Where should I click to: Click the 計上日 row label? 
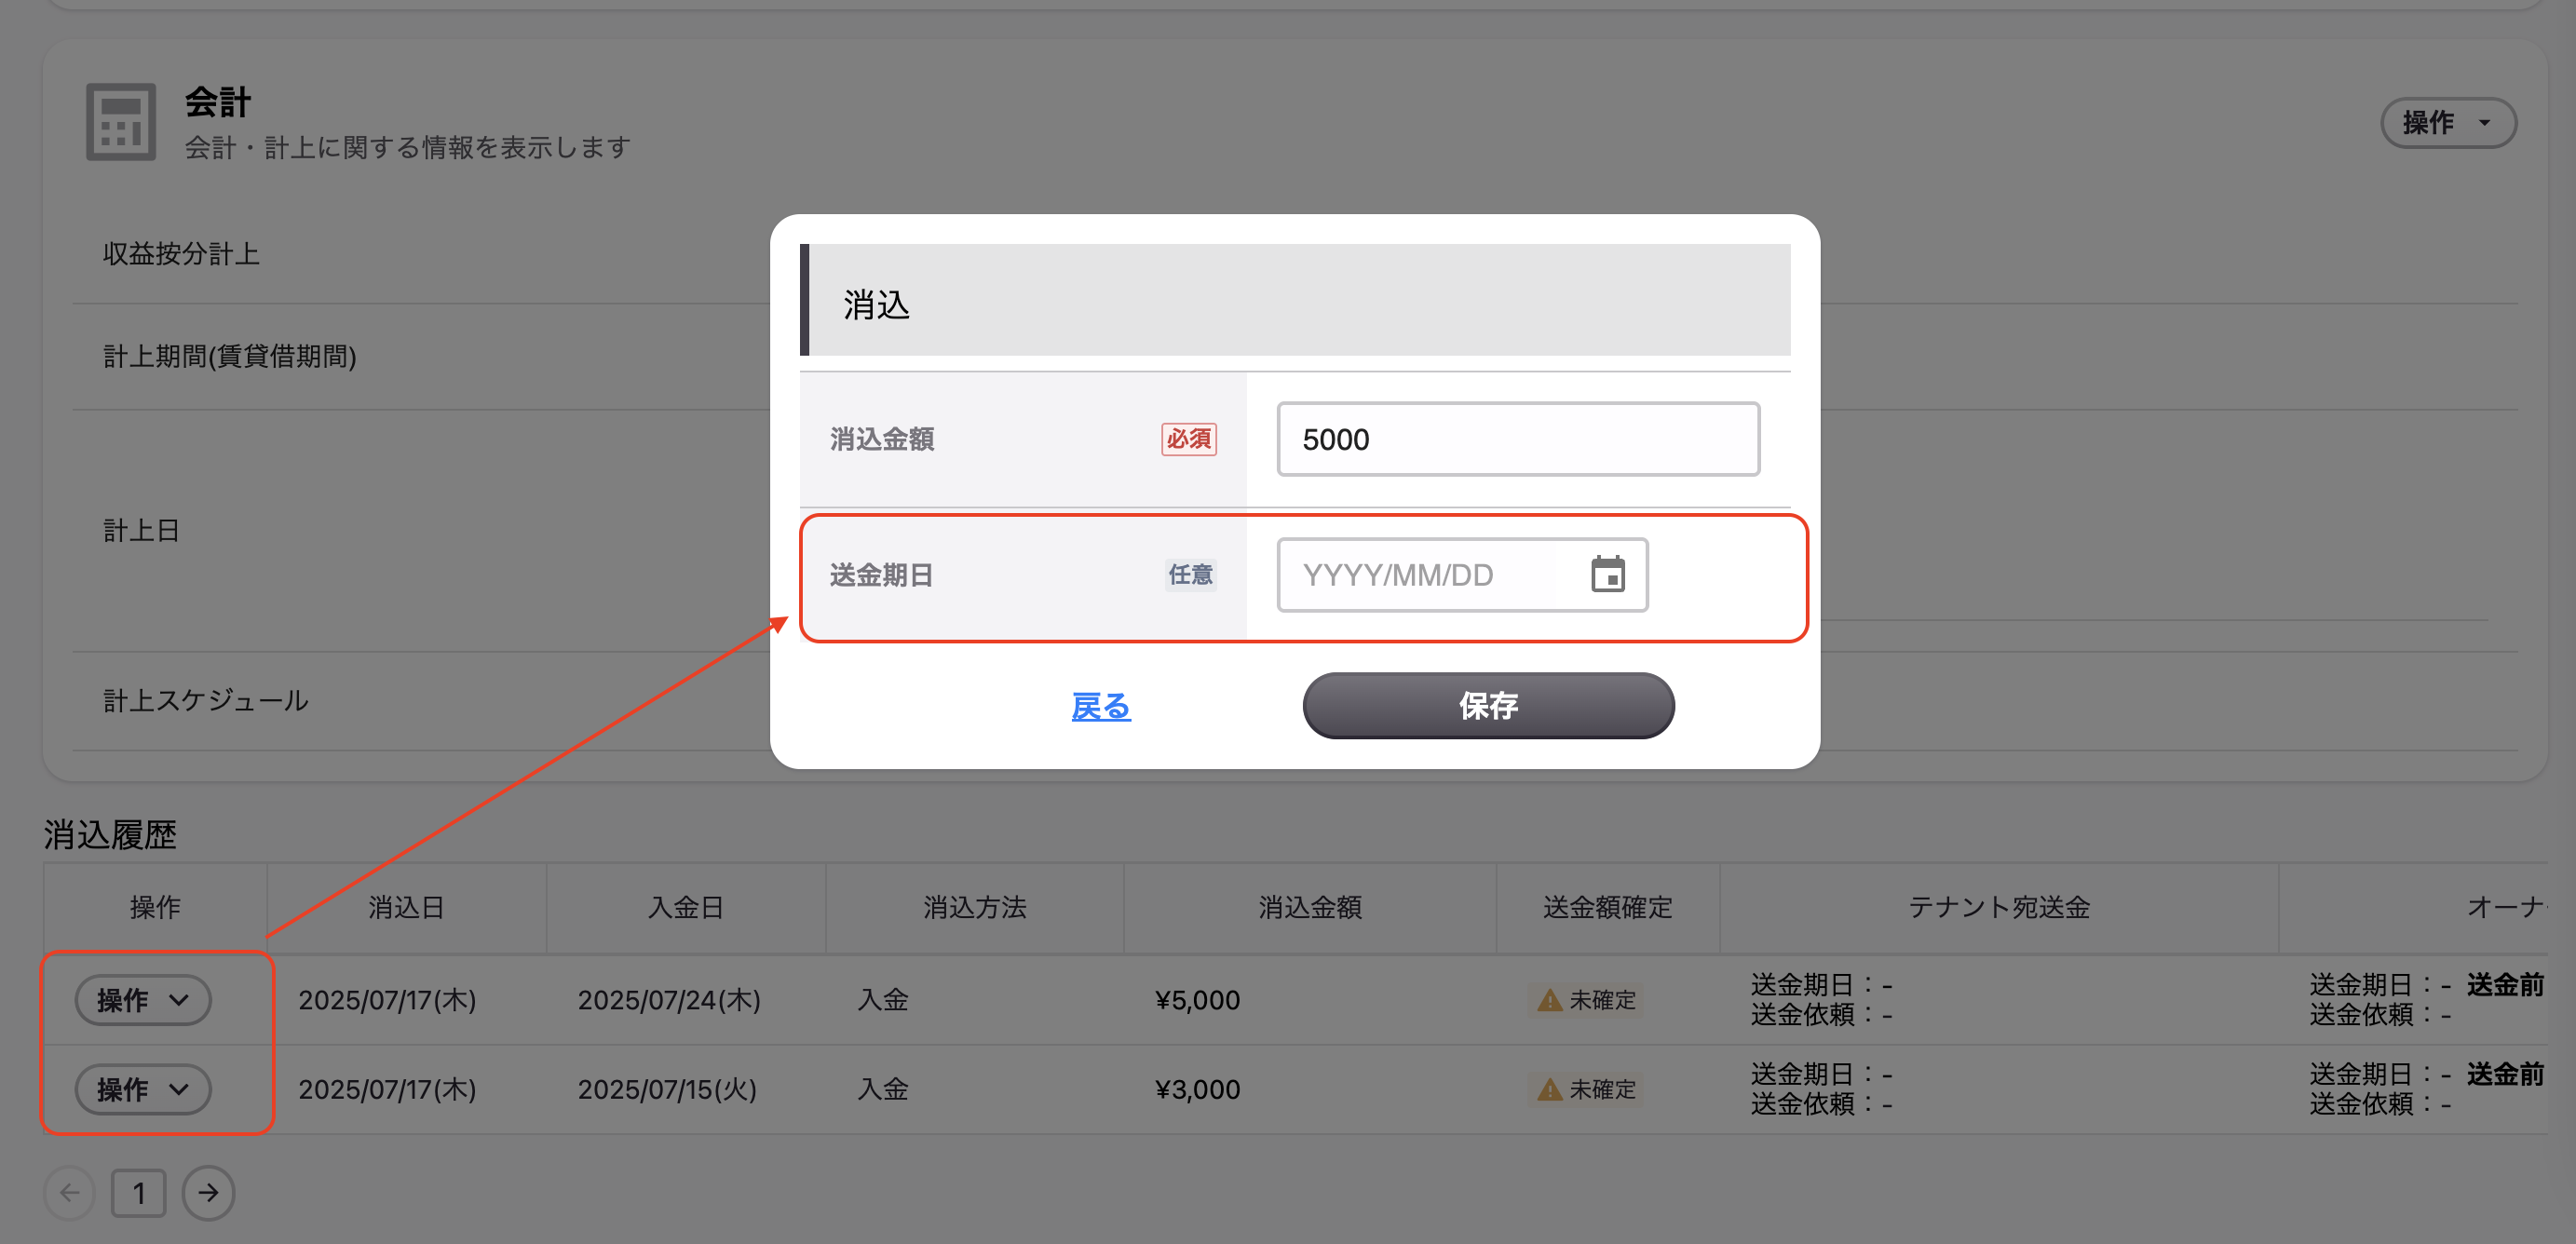pyautogui.click(x=141, y=530)
